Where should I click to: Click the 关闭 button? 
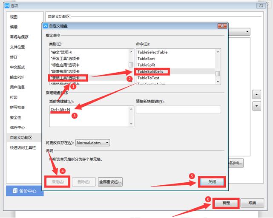coord(212,182)
